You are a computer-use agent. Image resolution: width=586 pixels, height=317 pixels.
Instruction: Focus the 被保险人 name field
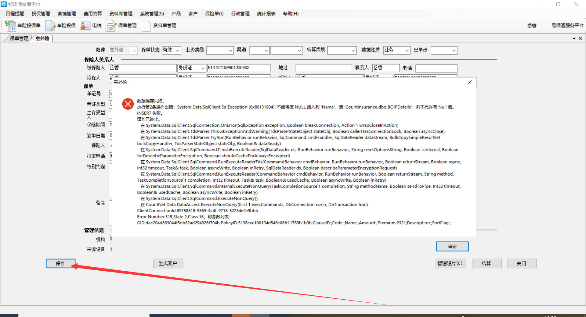[x=143, y=68]
